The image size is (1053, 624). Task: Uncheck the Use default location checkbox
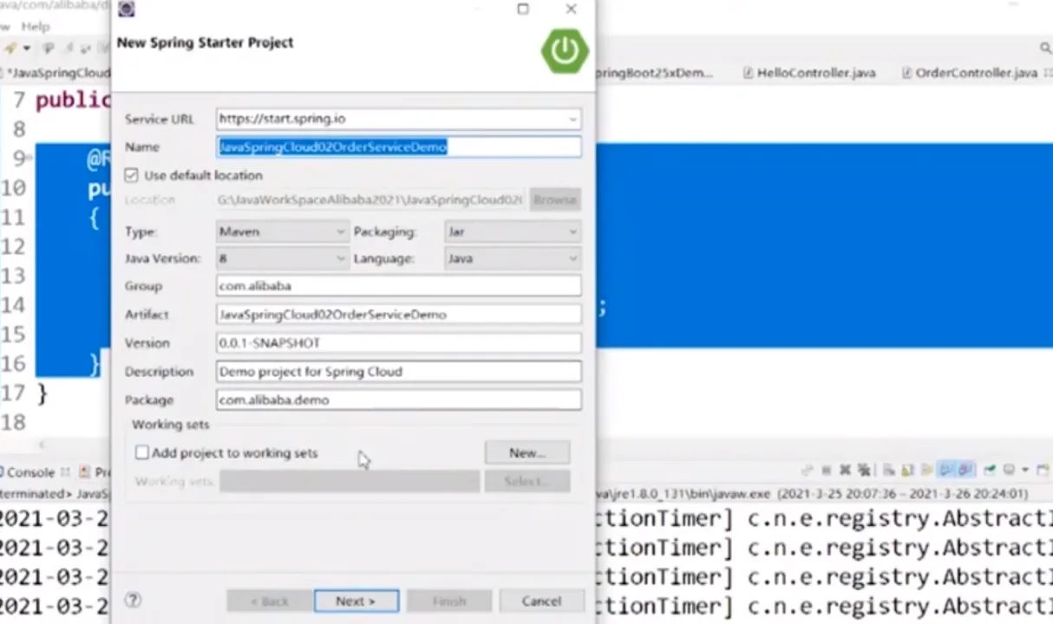[x=131, y=175]
